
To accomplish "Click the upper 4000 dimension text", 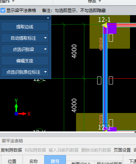I will 74,51.
